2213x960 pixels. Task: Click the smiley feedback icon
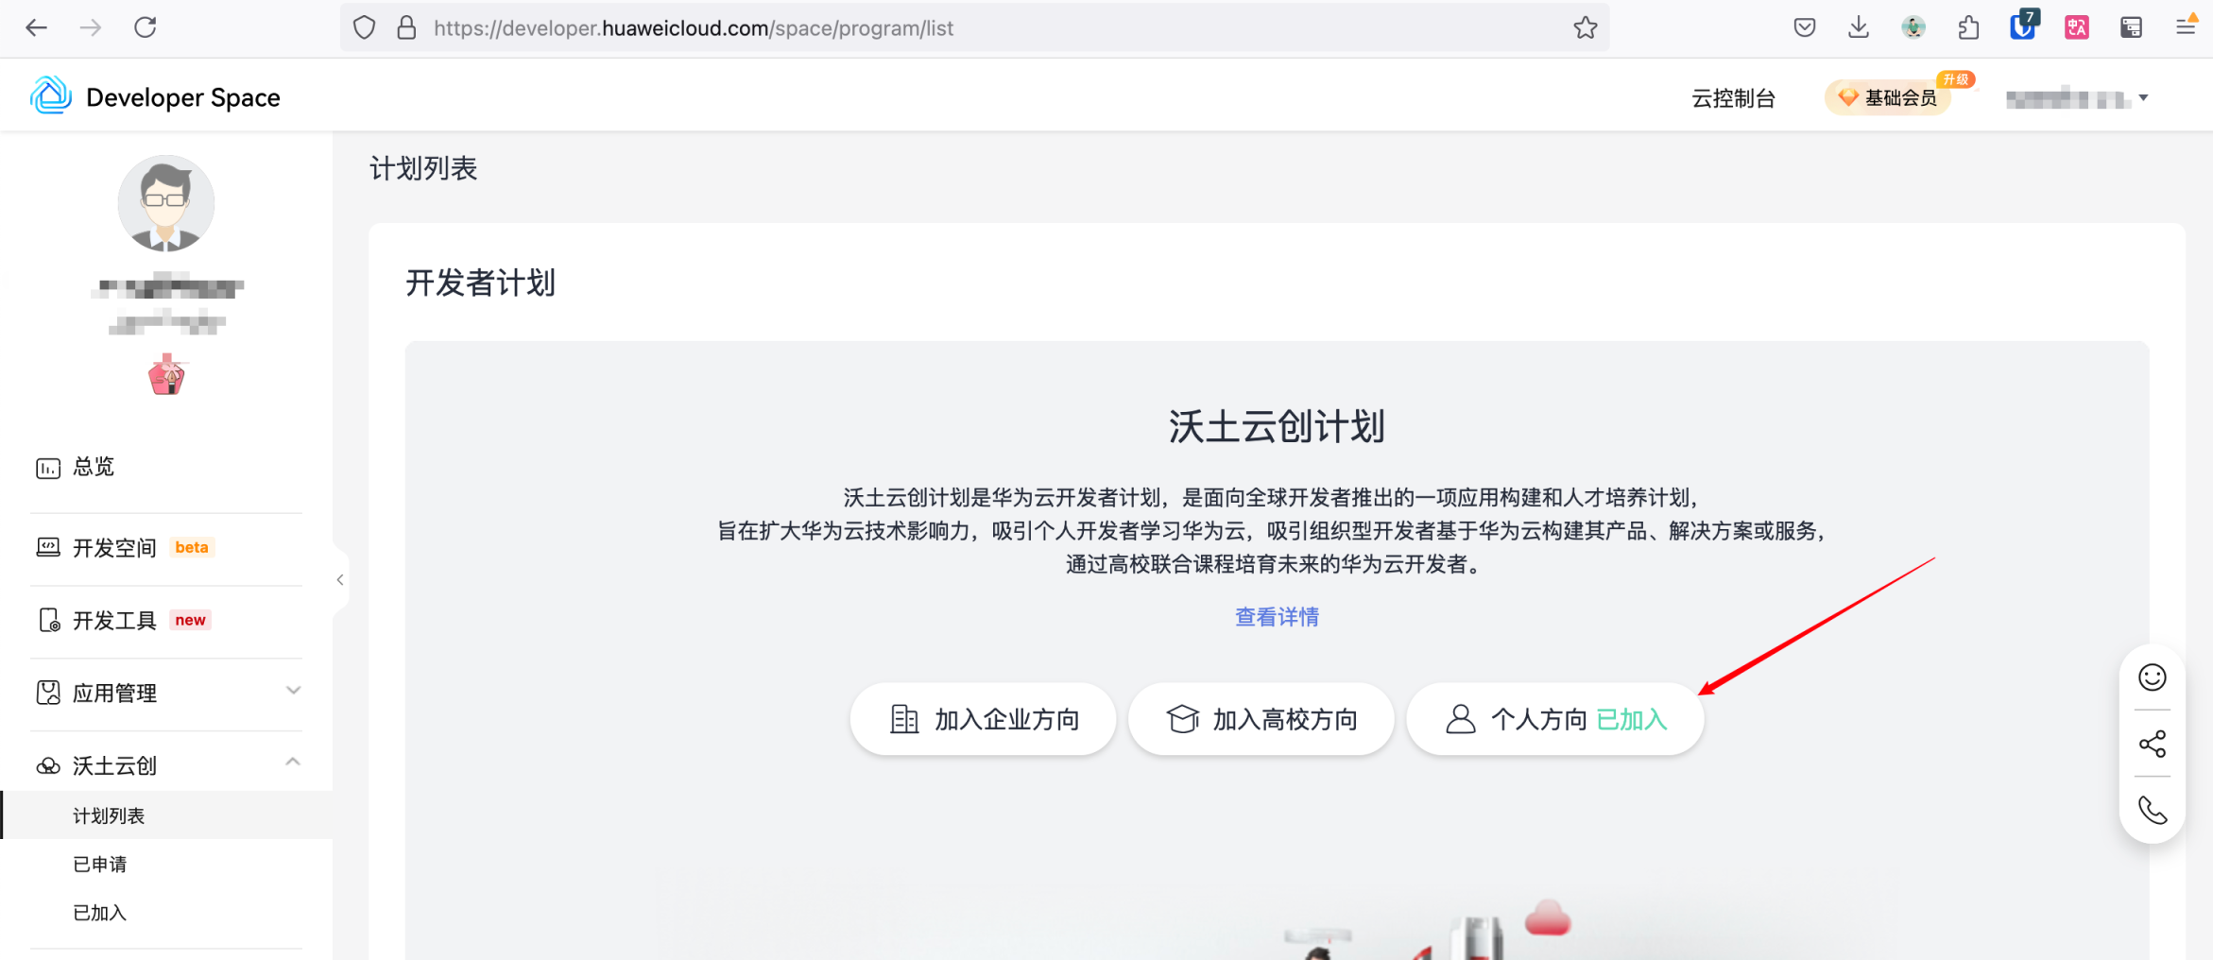click(2152, 677)
